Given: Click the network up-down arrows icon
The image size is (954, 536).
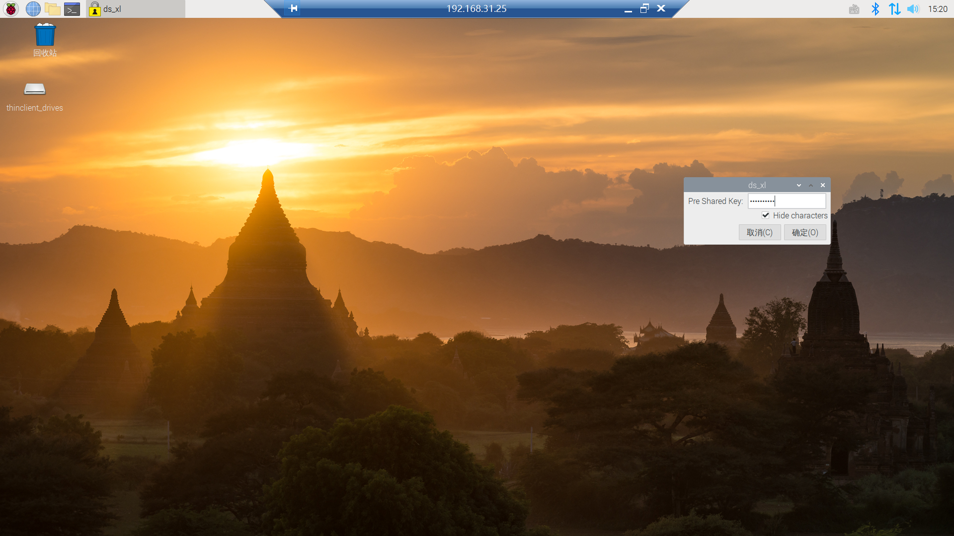Looking at the screenshot, I should tap(894, 9).
